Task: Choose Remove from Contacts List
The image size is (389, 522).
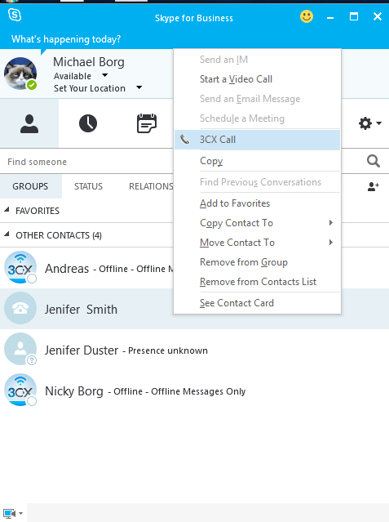Action: click(x=257, y=282)
